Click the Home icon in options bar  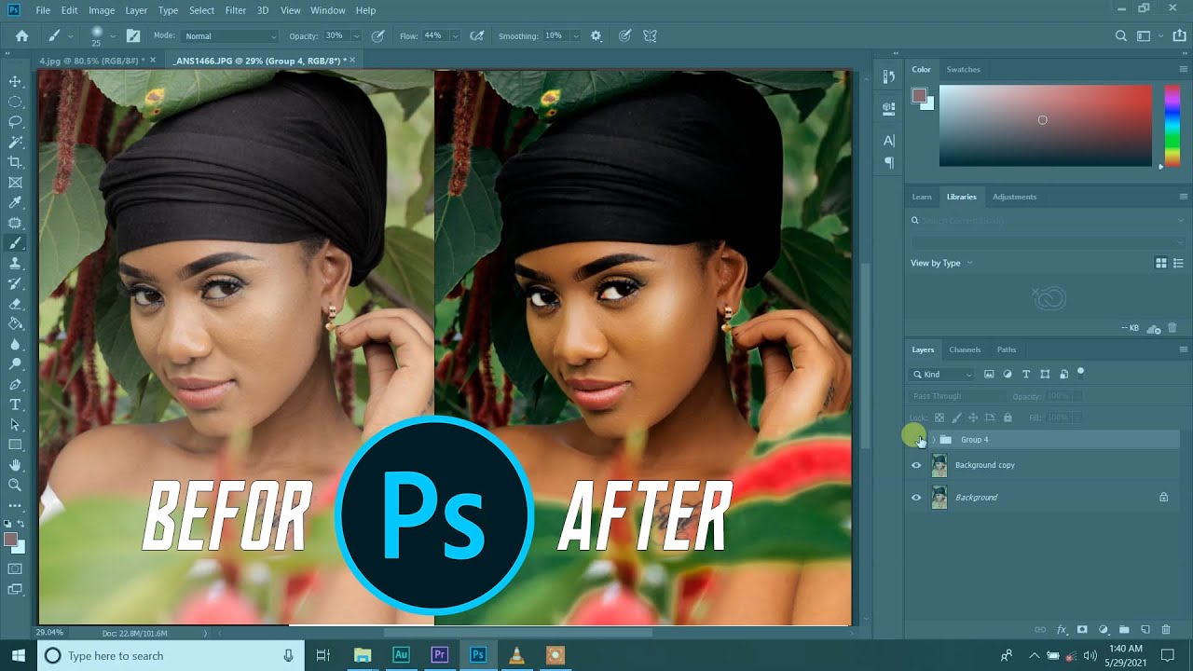click(x=21, y=35)
